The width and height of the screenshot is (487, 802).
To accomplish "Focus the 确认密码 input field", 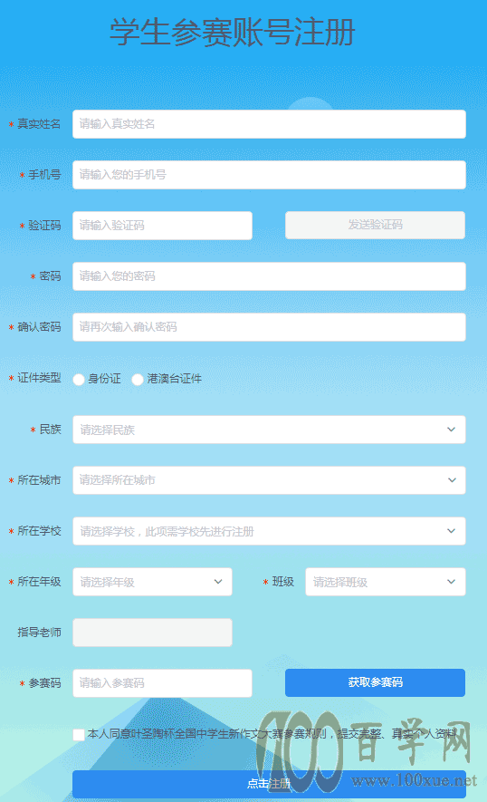I will 269,327.
